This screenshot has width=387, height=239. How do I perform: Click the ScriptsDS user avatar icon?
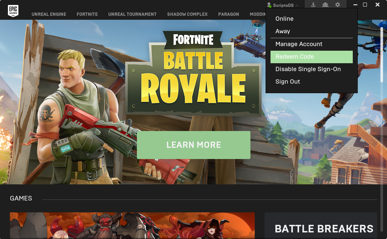point(269,5)
